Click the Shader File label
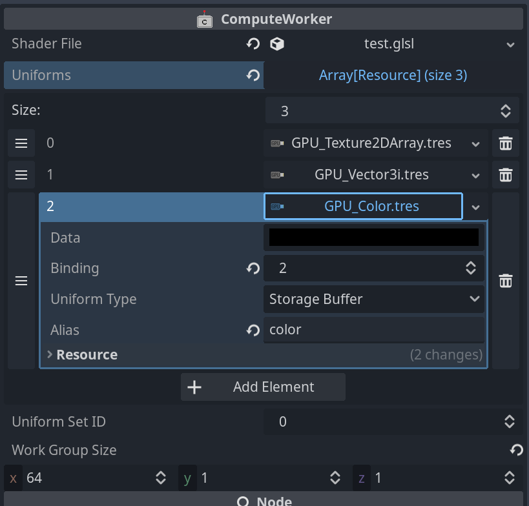529x506 pixels. pos(47,44)
